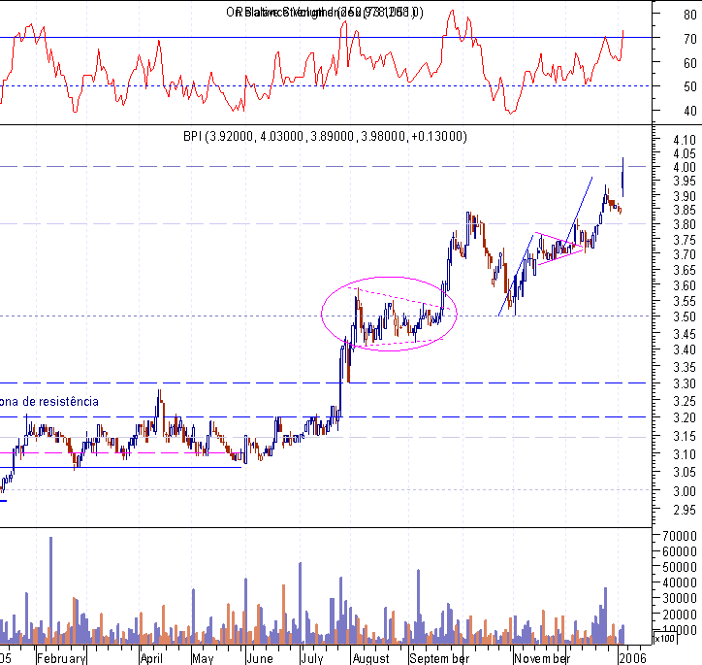Click the 3.20 price axis label
This screenshot has height=665, width=702.
[685, 417]
